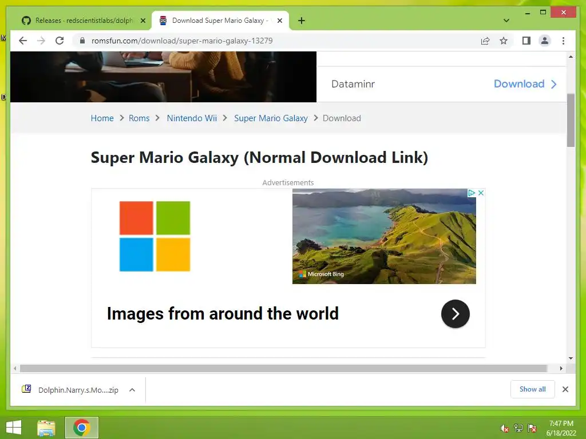Click the top banner ad image

(x=163, y=77)
